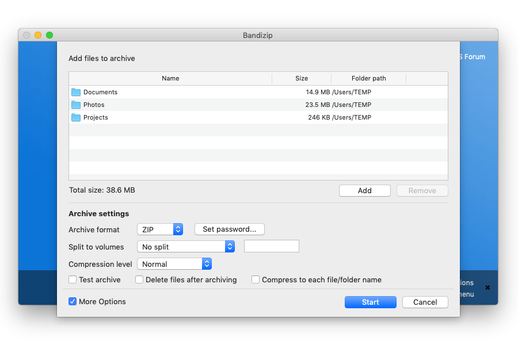Click the Folder path column header

368,78
